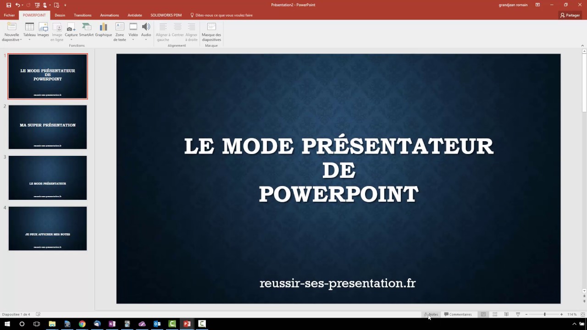Toggle the Commentaires pane
587x330 pixels.
[458, 314]
